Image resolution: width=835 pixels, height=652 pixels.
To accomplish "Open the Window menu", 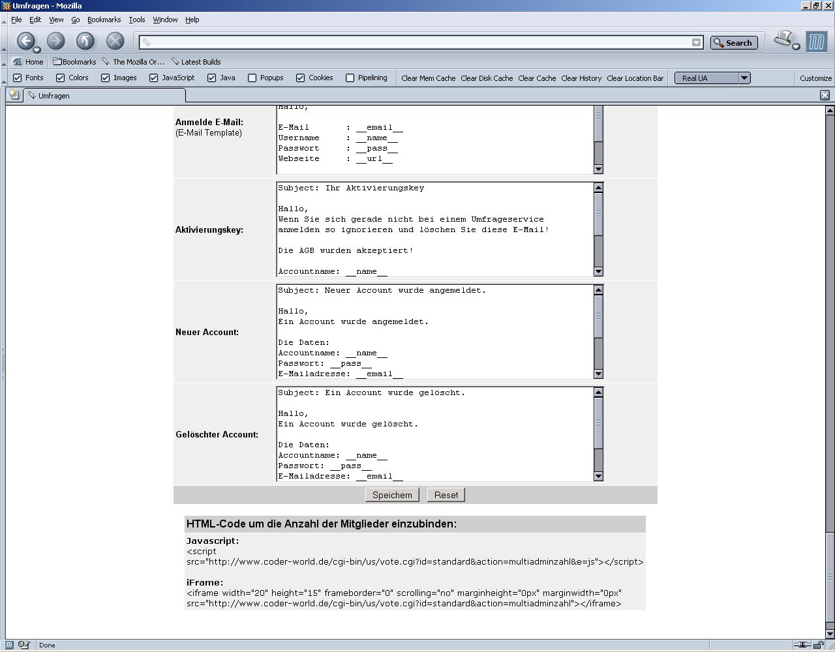I will [x=166, y=20].
